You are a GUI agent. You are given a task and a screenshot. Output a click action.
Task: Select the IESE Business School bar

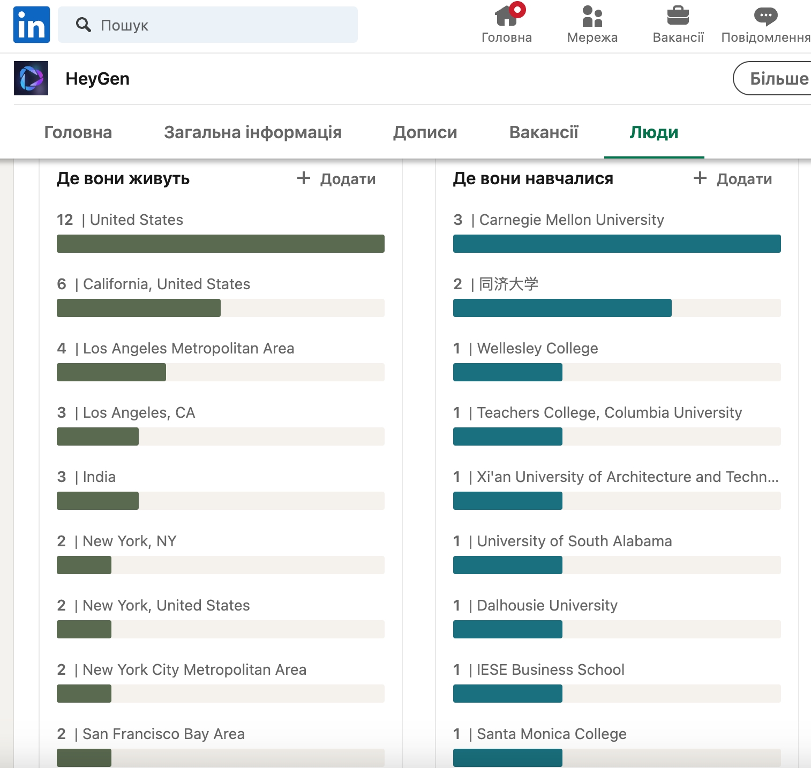coord(617,694)
